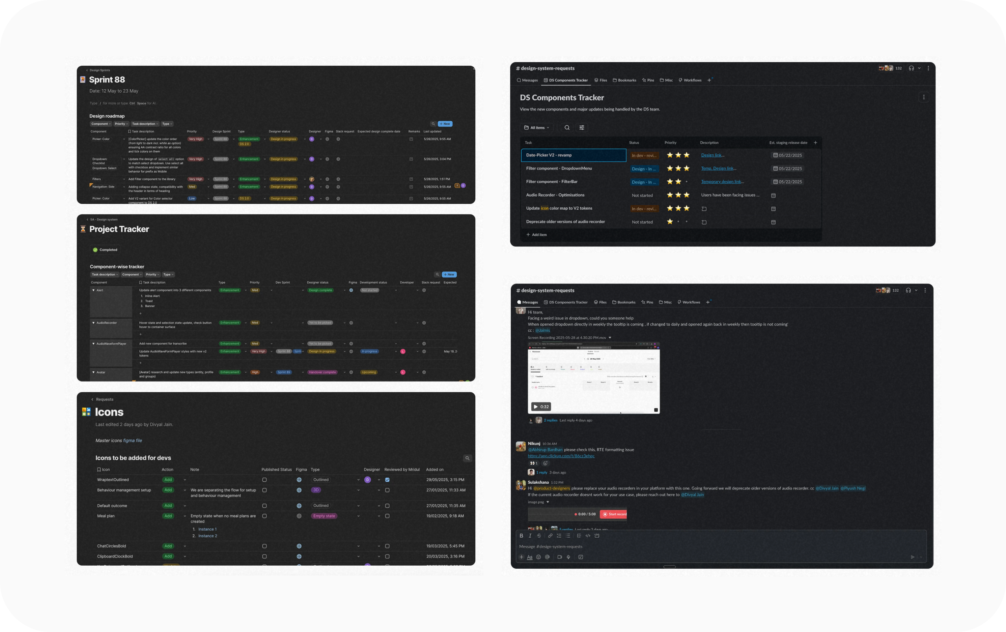
Task: Open DS Components Tracker tab in messages panel
Action: point(565,302)
